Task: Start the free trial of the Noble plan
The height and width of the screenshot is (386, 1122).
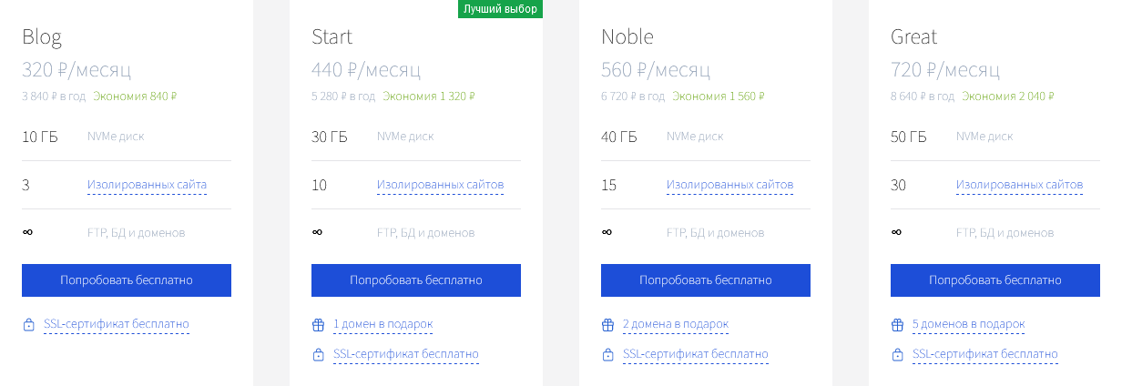Action: pyautogui.click(x=706, y=280)
